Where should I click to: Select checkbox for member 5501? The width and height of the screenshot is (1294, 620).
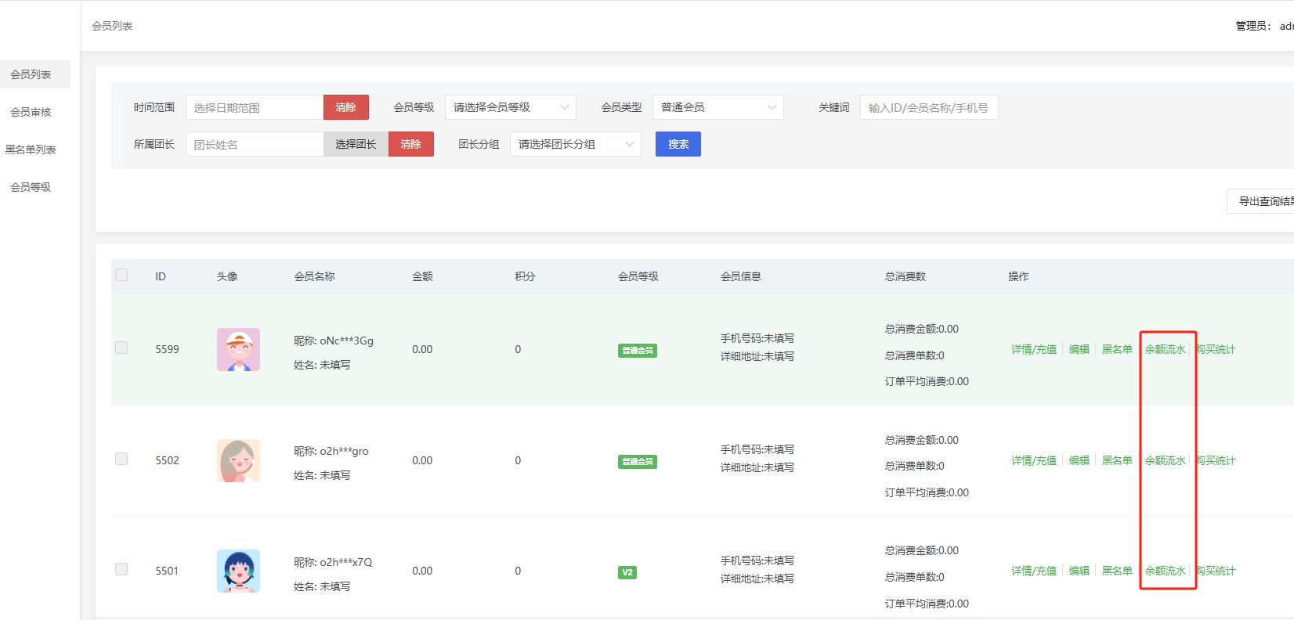tap(121, 569)
